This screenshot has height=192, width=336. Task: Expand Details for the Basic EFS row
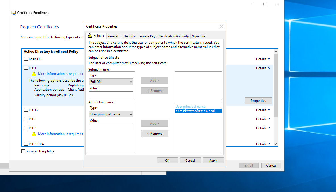263,59
